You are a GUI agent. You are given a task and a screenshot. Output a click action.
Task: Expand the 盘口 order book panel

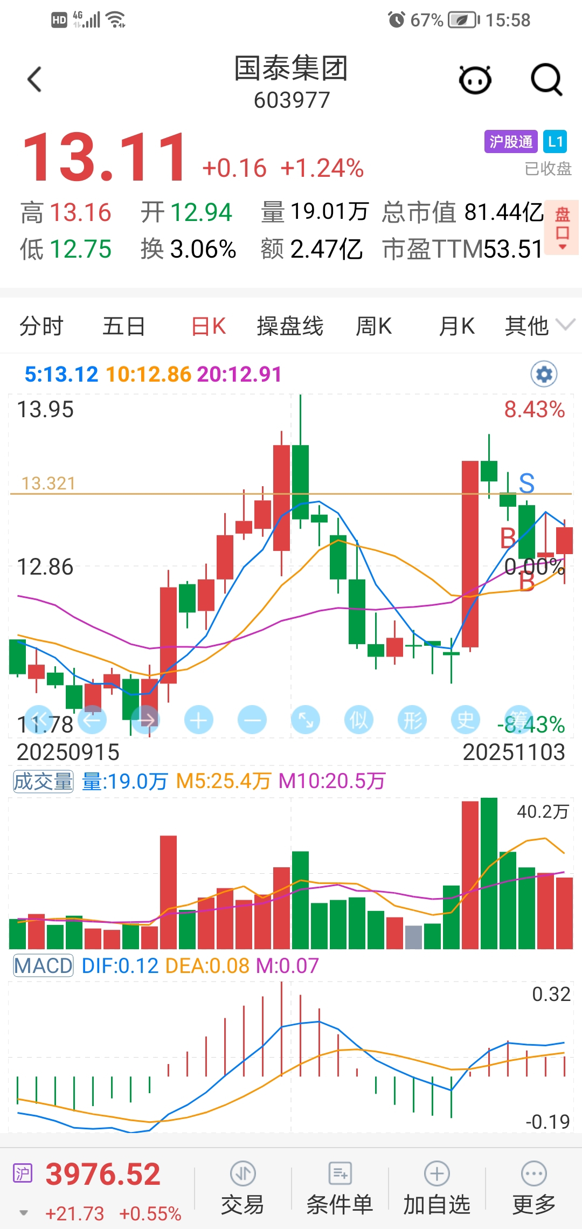point(563,227)
